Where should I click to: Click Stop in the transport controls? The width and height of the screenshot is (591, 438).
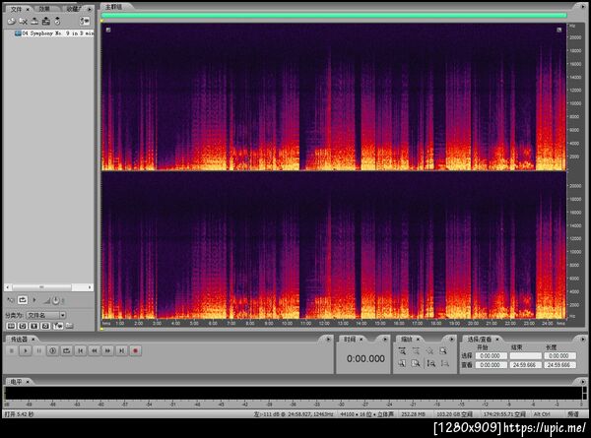pyautogui.click(x=12, y=351)
